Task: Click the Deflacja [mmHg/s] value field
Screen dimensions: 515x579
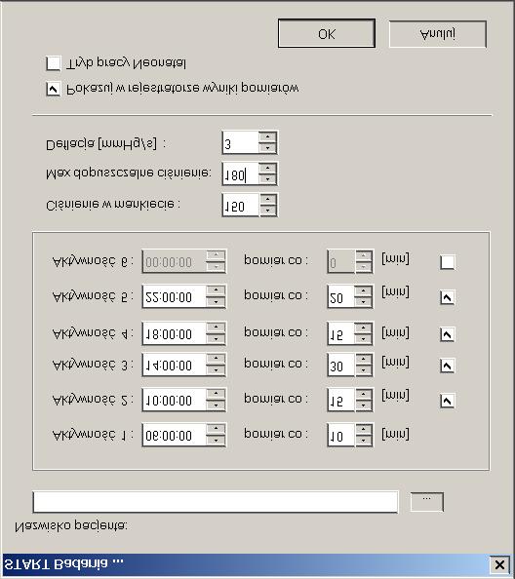Action: pos(240,142)
